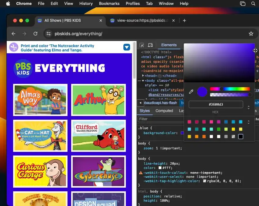
Task: Open the File menu
Action: (x=41, y=3)
